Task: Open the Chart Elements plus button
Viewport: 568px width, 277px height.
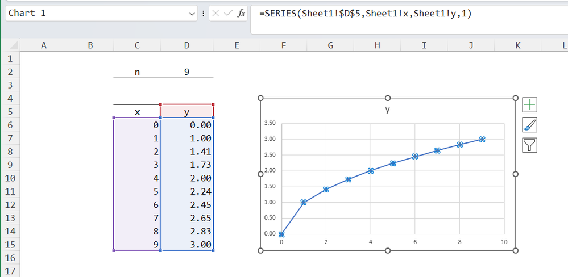Action: (529, 105)
